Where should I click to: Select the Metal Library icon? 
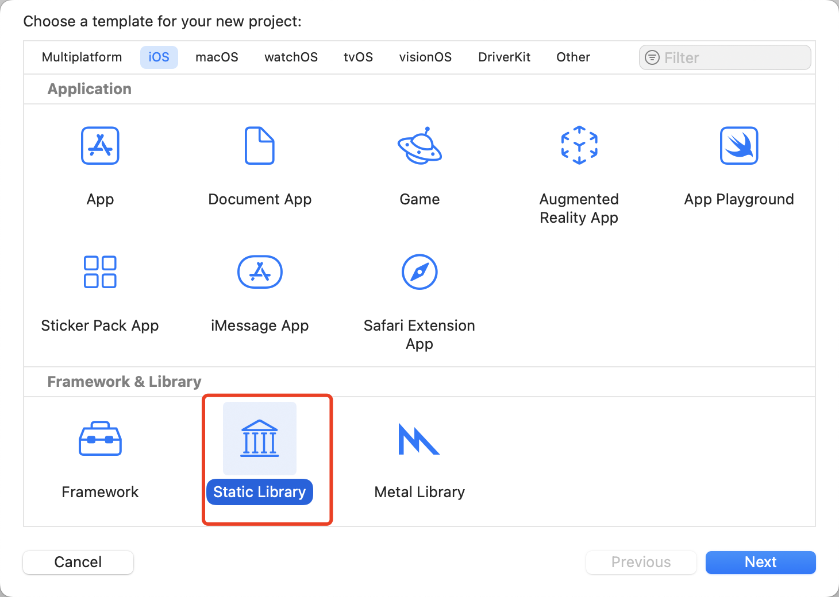pos(419,439)
